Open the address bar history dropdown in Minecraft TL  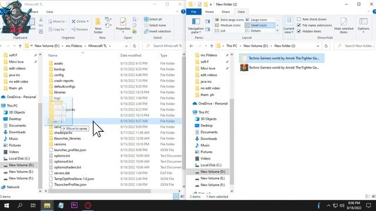coord(126,46)
